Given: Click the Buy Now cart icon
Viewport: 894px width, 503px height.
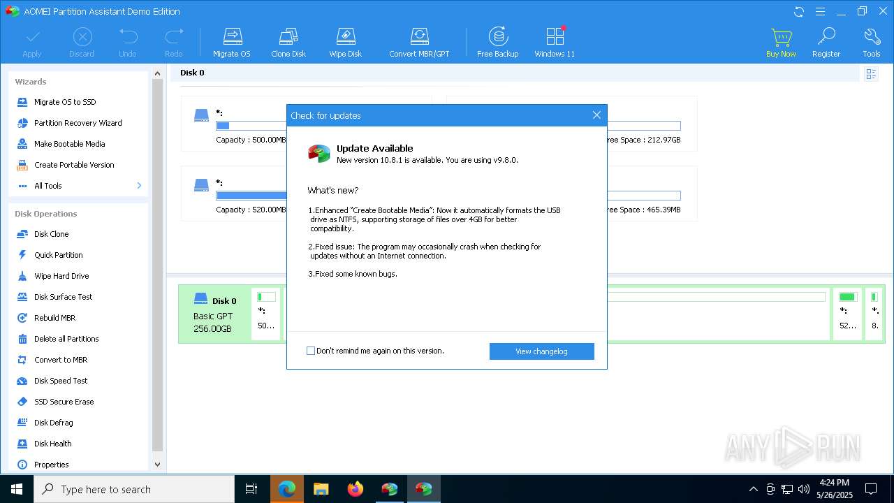Looking at the screenshot, I should point(781,43).
